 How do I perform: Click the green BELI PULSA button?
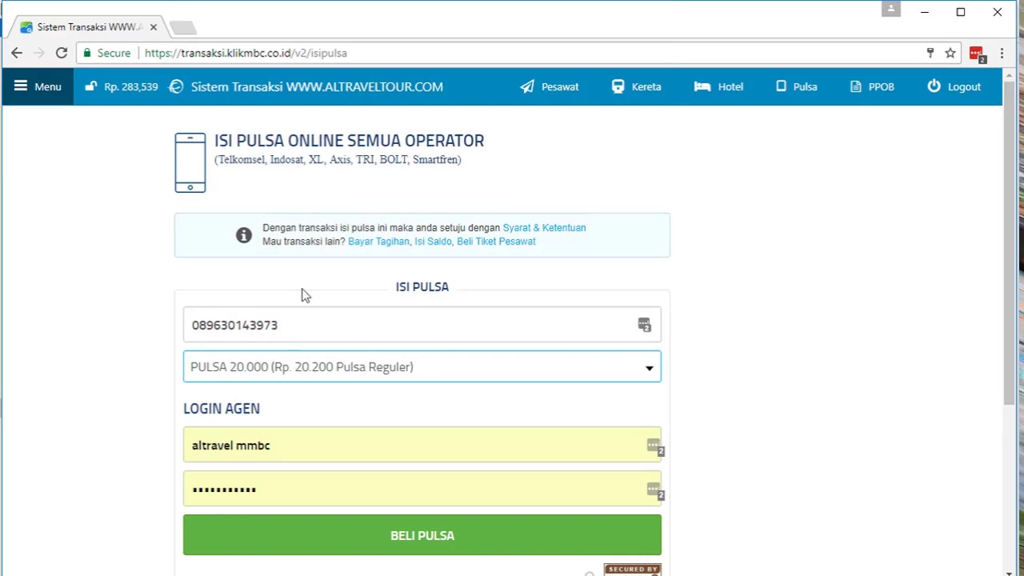(x=422, y=535)
